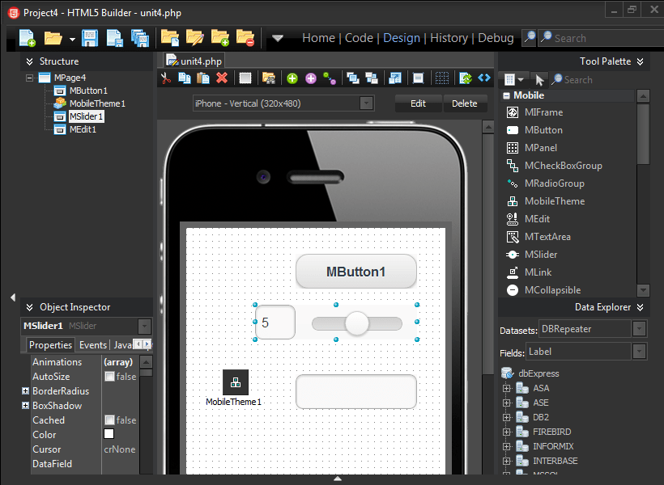Go to the Home view
The image size is (664, 485).
point(318,38)
